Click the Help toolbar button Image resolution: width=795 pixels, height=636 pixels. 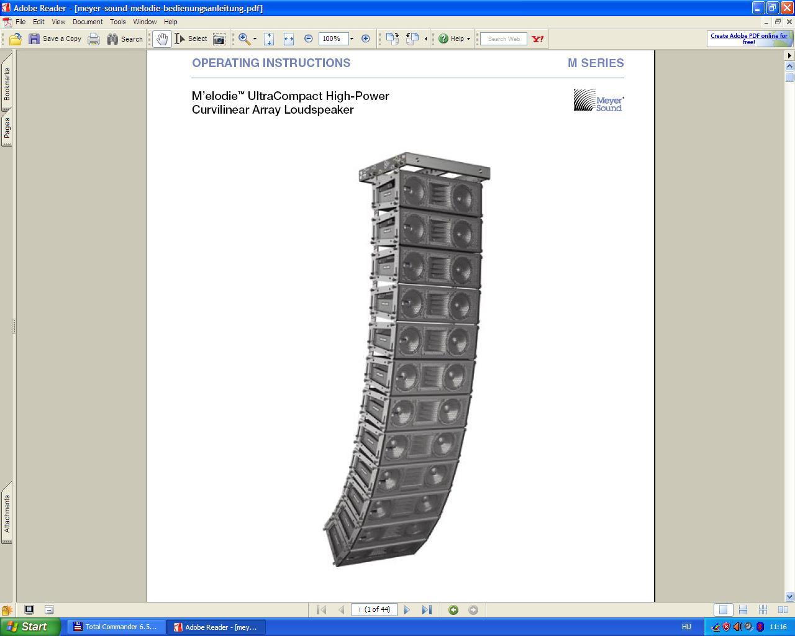pos(452,39)
